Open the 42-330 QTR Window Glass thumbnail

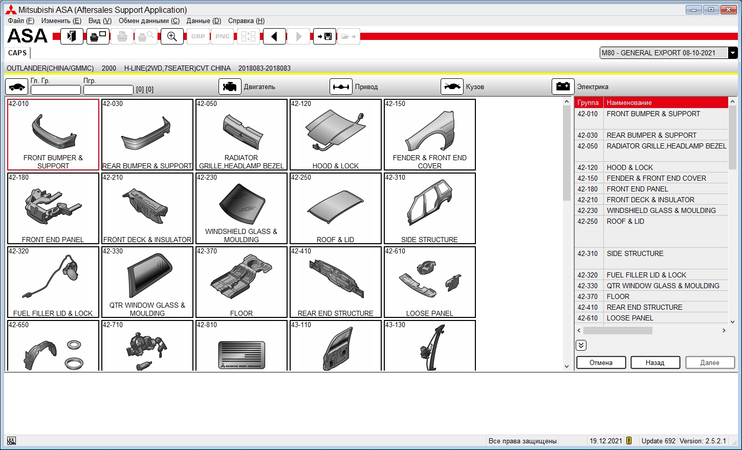pyautogui.click(x=147, y=282)
